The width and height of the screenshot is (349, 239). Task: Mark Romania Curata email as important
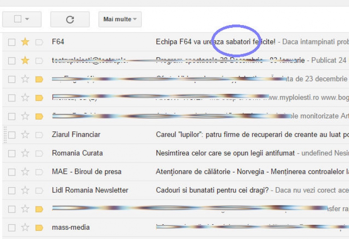[x=39, y=154]
